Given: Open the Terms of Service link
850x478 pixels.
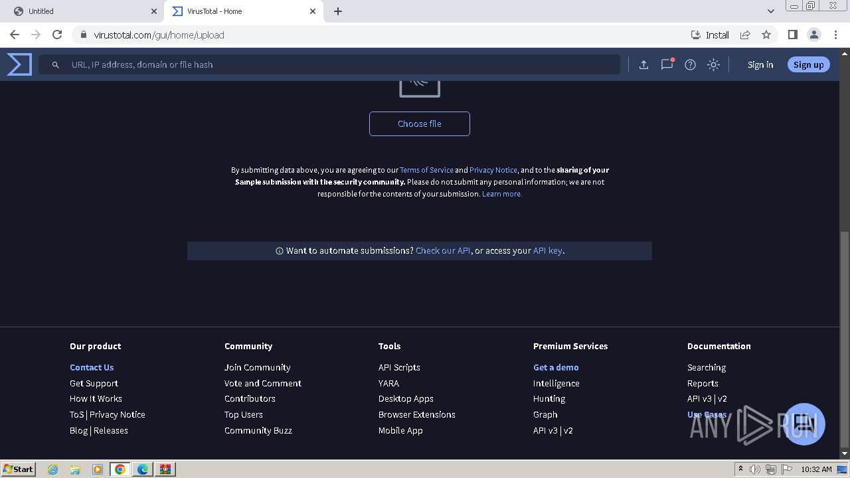Looking at the screenshot, I should (x=426, y=170).
